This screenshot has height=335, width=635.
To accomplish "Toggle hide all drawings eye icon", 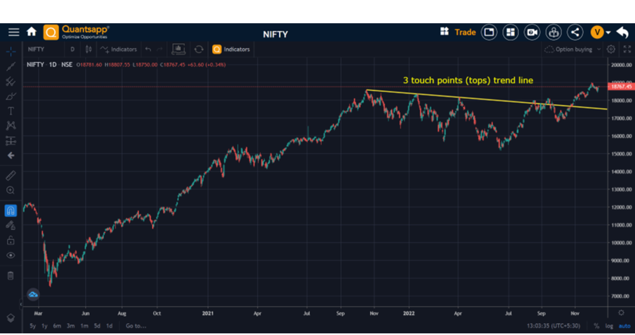I will click(11, 255).
